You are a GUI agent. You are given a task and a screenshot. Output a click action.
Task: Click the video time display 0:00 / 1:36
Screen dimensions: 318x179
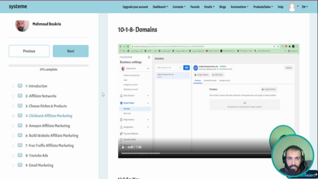[135, 147]
